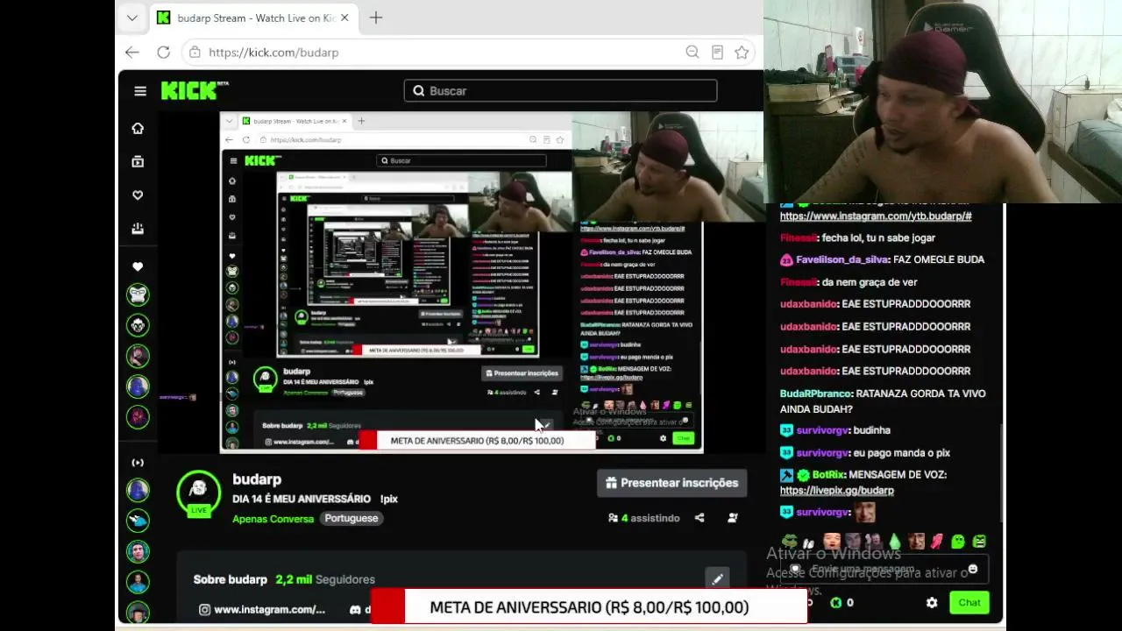Screen dimensions: 1122x631
Task: Open reader view icon in address bar
Action: 717,53
